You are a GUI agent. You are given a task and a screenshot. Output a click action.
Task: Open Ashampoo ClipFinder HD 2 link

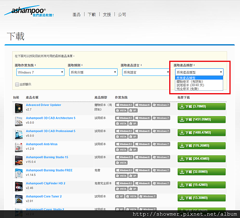(x=46, y=183)
